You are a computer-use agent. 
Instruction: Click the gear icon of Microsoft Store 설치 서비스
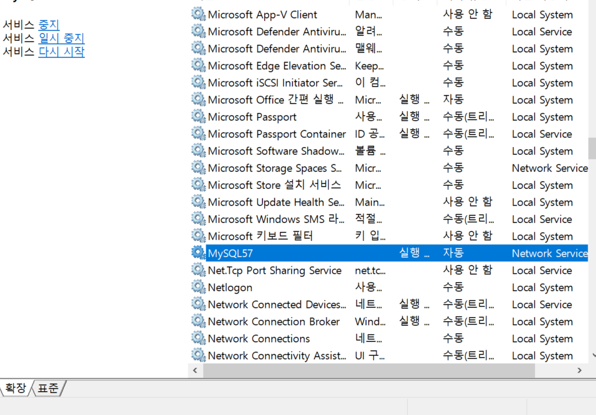pos(198,185)
